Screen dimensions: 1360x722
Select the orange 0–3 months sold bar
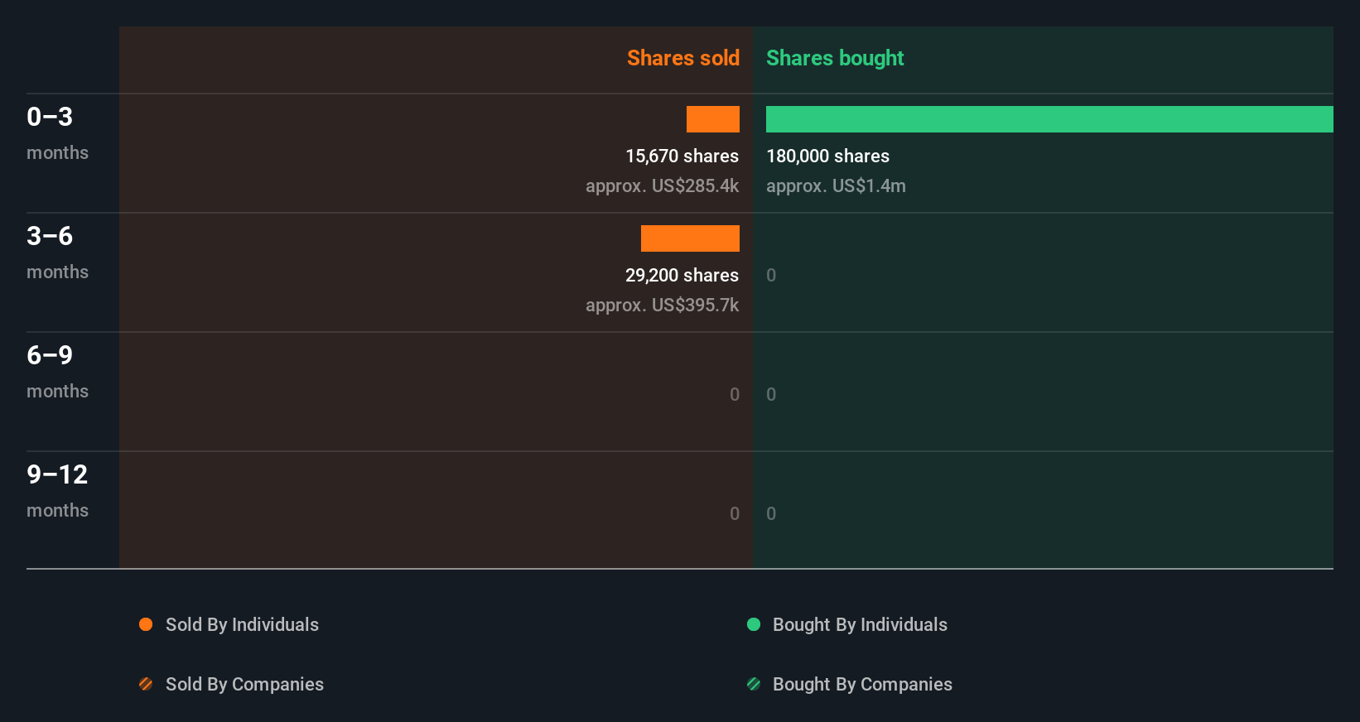713,119
